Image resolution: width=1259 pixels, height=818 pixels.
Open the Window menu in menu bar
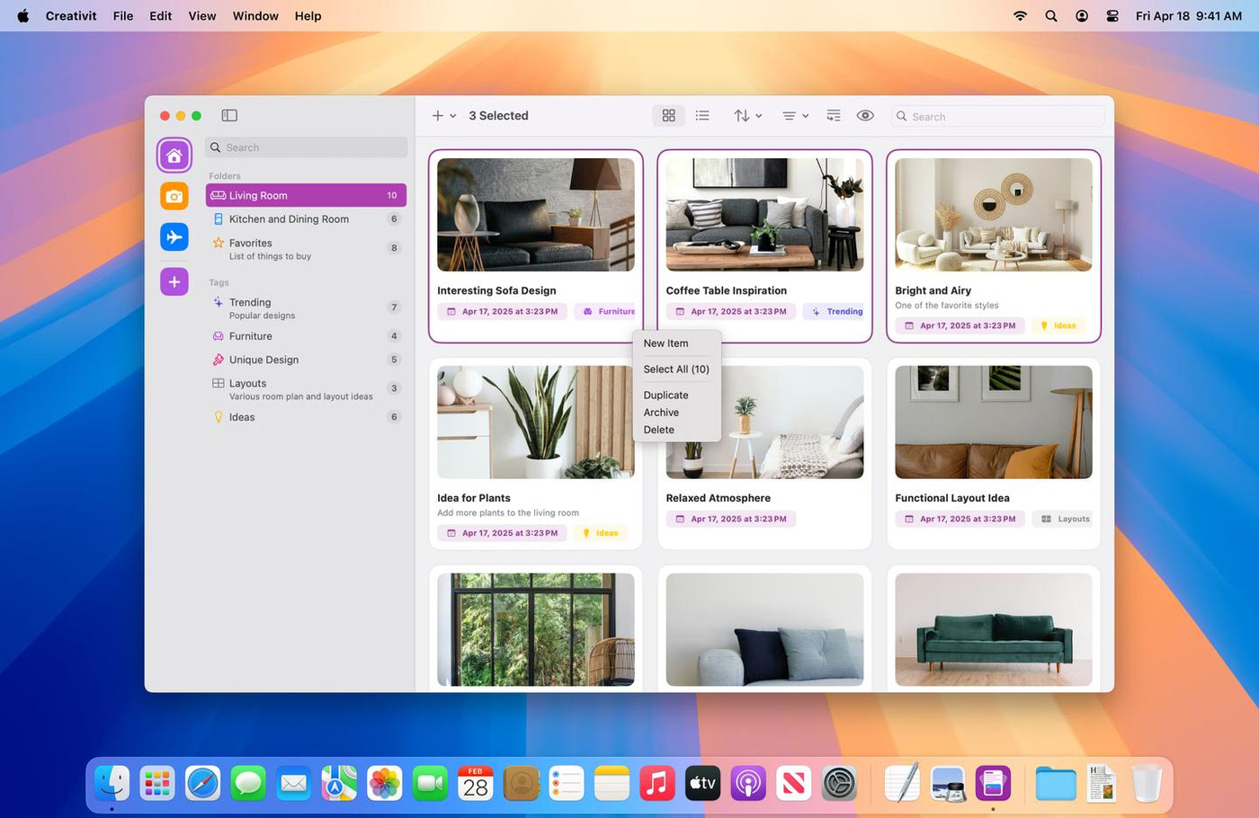[x=255, y=16]
